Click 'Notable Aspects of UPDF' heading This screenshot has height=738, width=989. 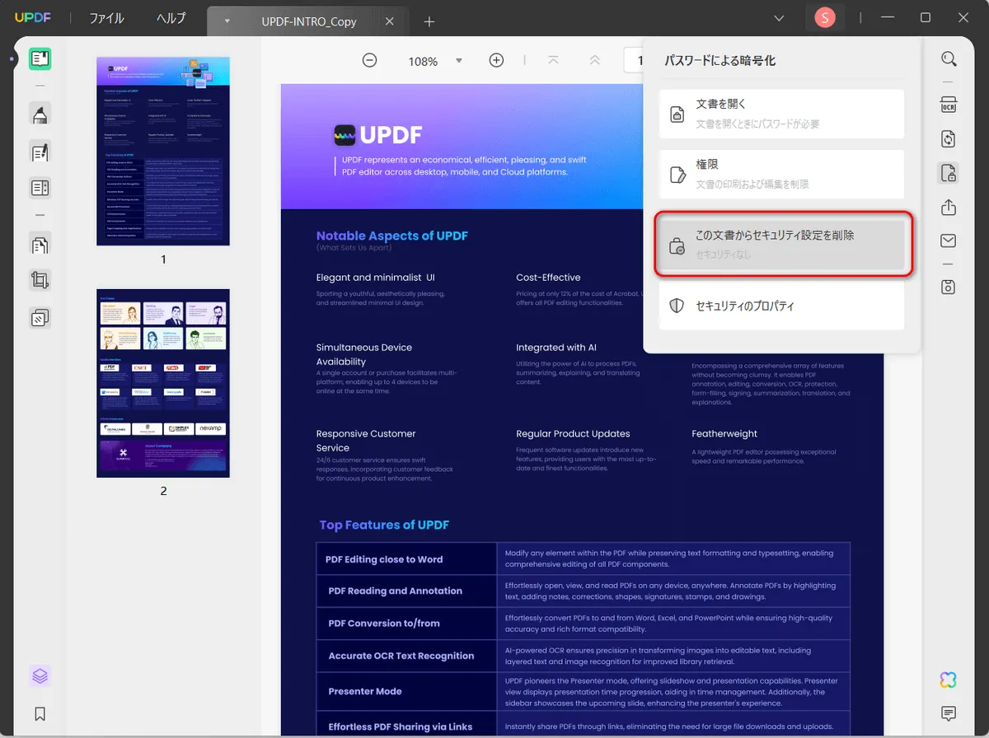pos(392,236)
